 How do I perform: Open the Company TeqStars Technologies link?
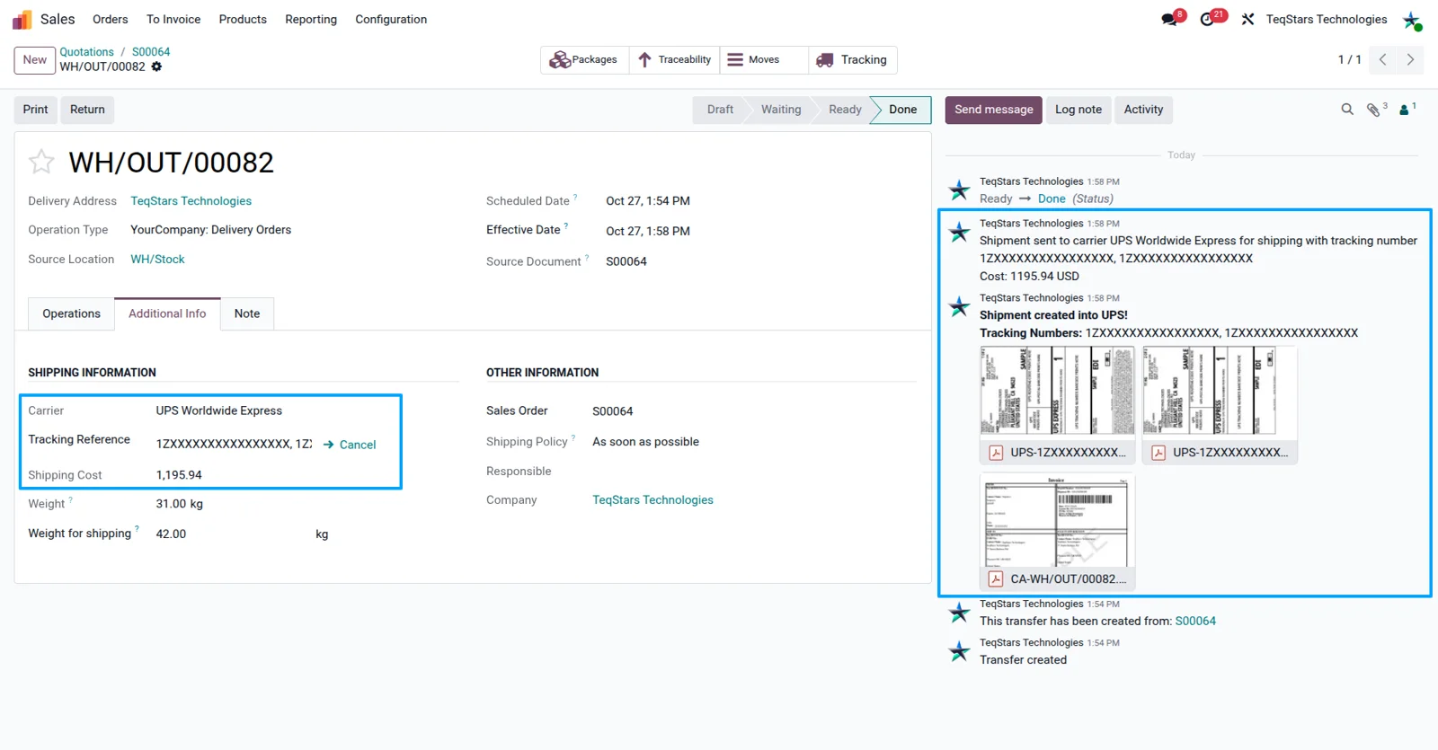652,500
